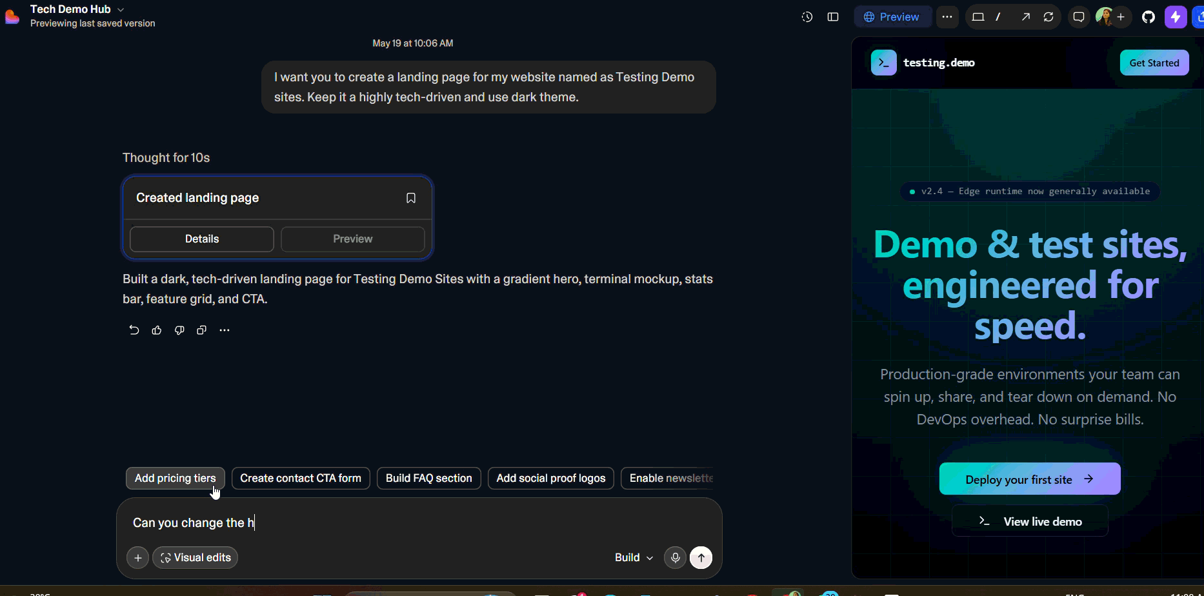Click Get Started in the site preview
1204x596 pixels.
click(x=1154, y=63)
